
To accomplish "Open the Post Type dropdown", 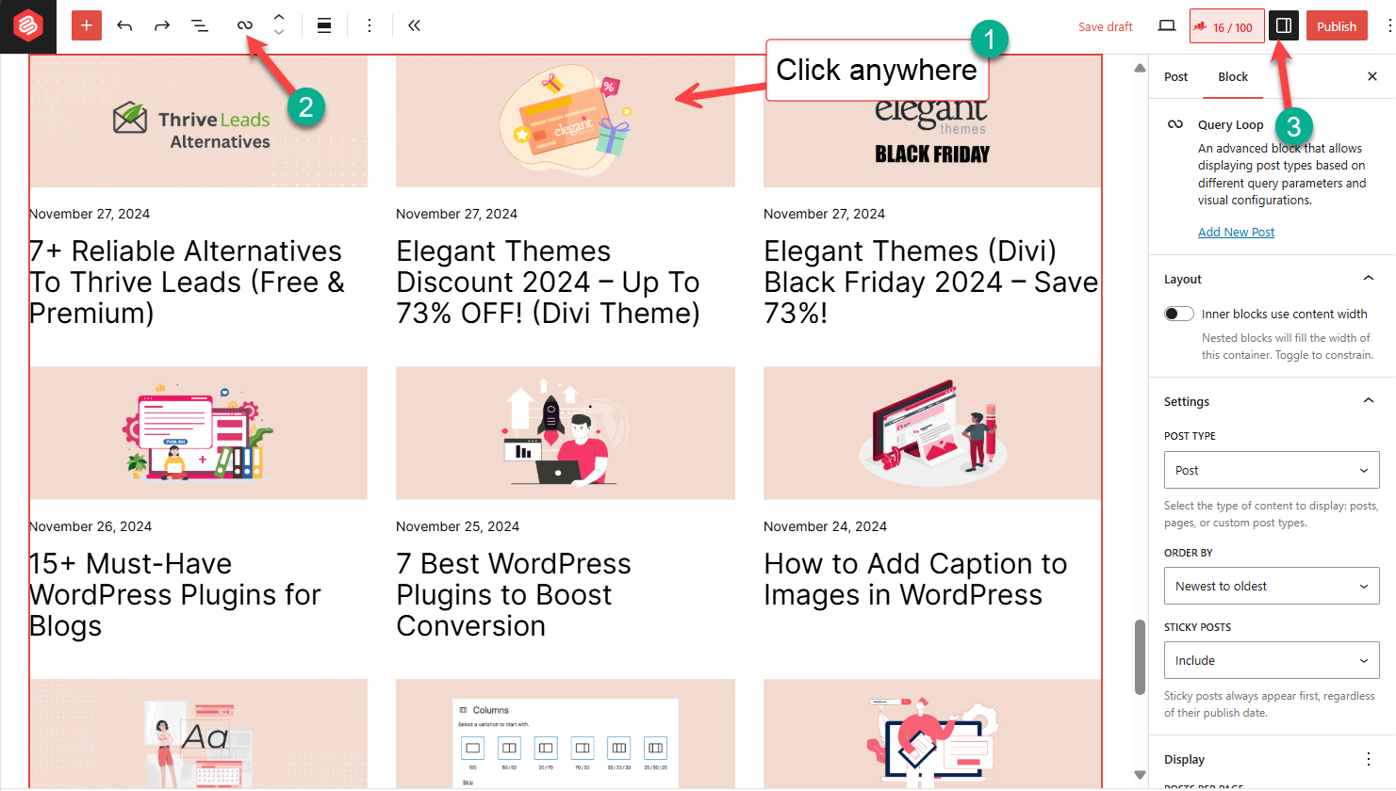I will (1271, 470).
